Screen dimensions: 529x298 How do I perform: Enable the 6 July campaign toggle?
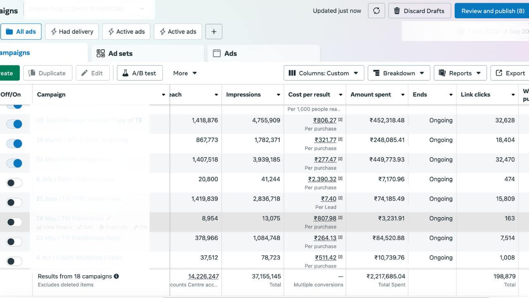(14, 183)
